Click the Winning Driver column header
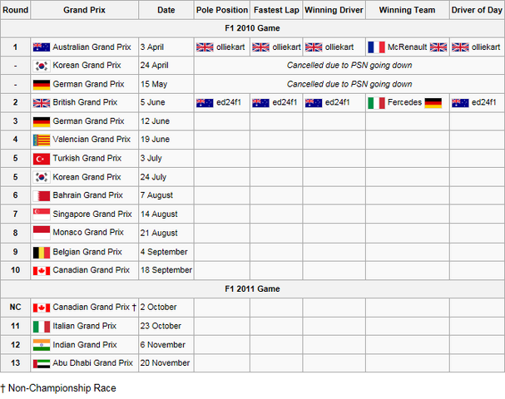The width and height of the screenshot is (505, 399). click(334, 10)
